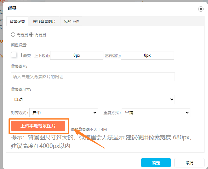Go to the 我的上传 tab
Screen dimensions: 208x169
point(71,22)
